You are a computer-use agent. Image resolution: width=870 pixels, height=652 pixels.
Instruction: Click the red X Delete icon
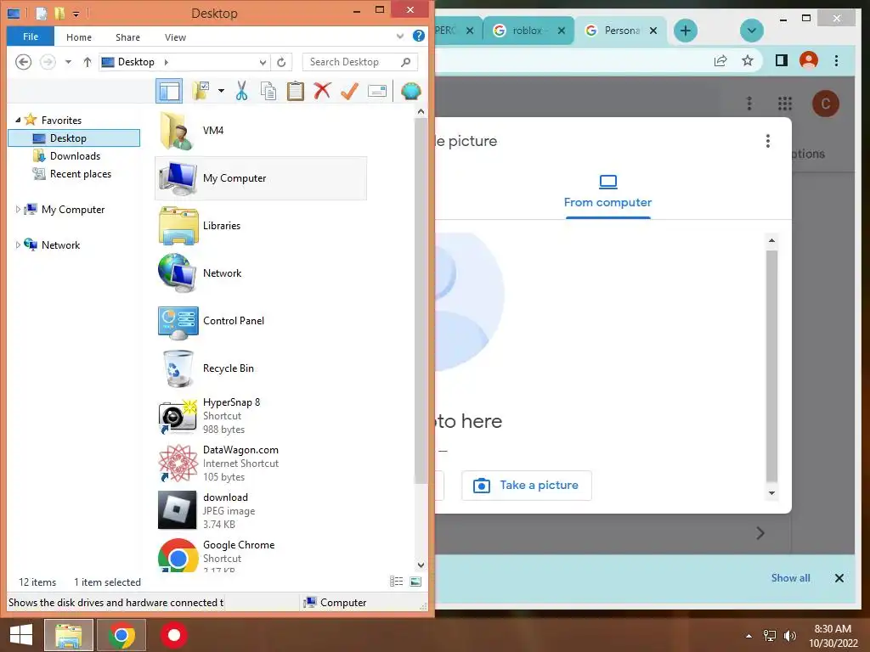coord(322,90)
